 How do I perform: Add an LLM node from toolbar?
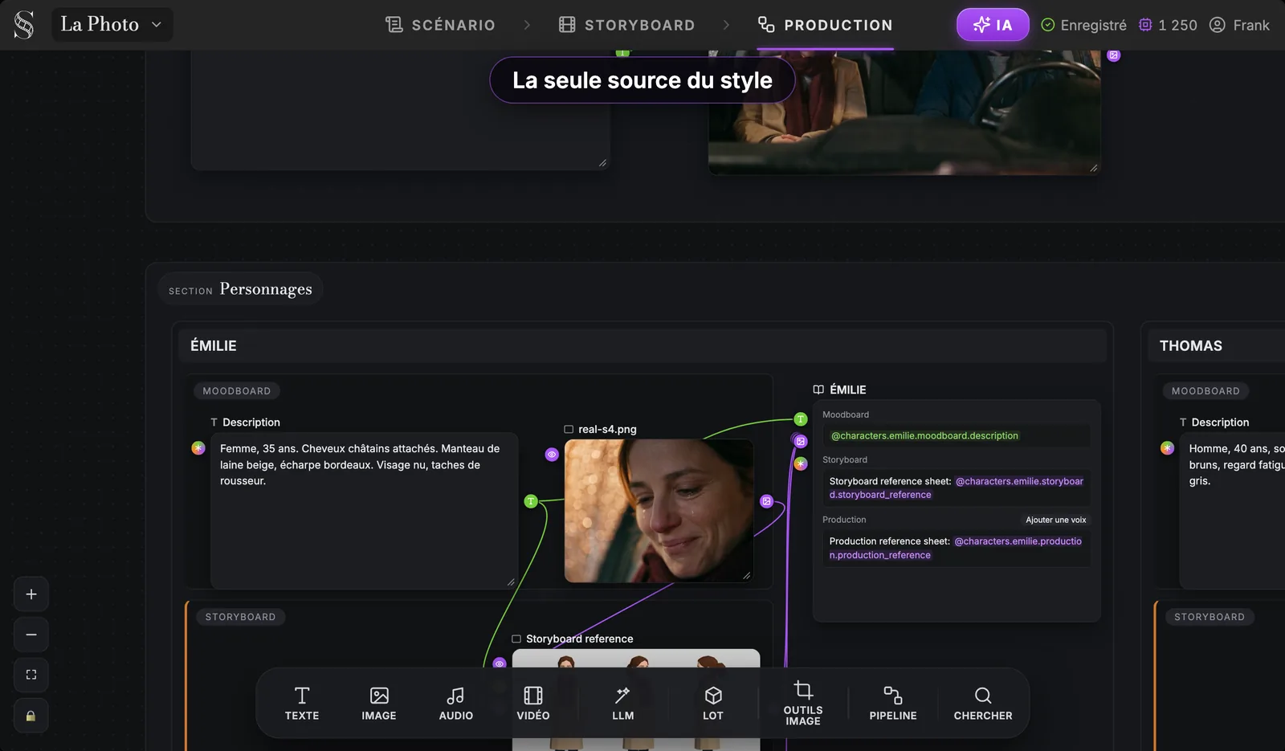click(x=623, y=704)
